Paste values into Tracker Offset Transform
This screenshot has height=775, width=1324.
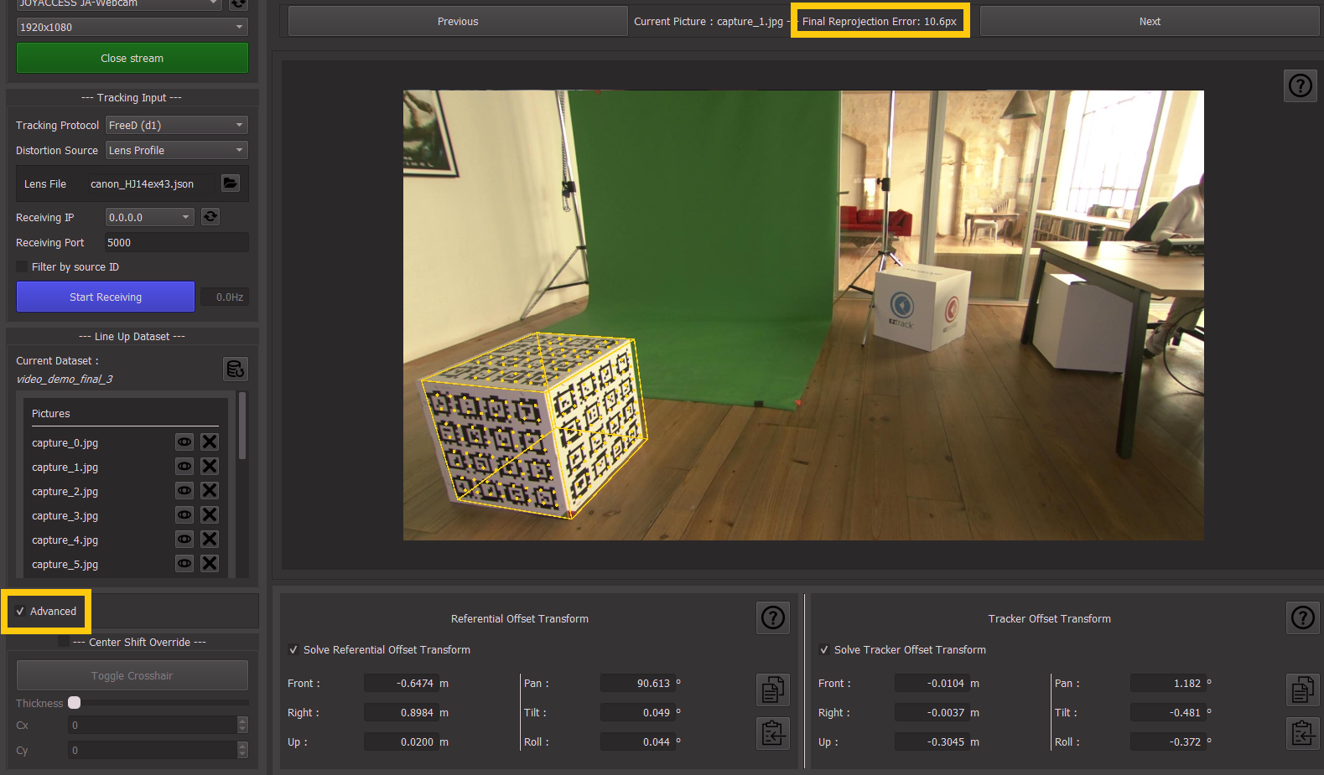point(1302,734)
